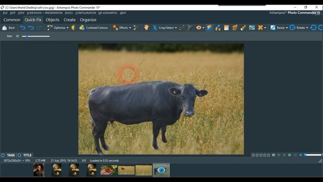Set rating to three stars
Screen dimensions: 323x182
pyautogui.click(x=261, y=155)
